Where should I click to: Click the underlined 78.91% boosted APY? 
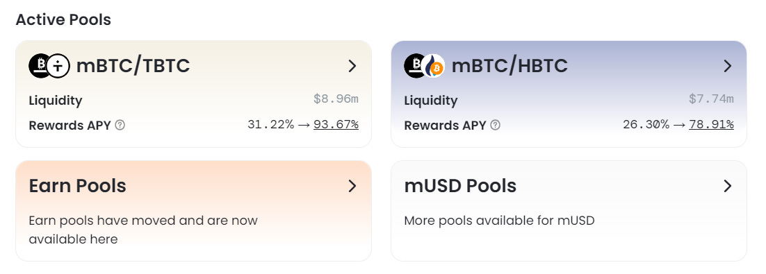(711, 125)
